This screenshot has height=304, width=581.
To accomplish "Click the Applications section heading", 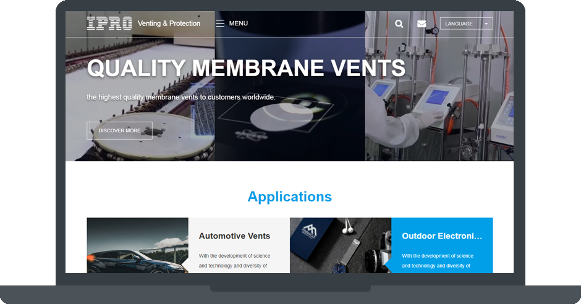I will click(290, 196).
